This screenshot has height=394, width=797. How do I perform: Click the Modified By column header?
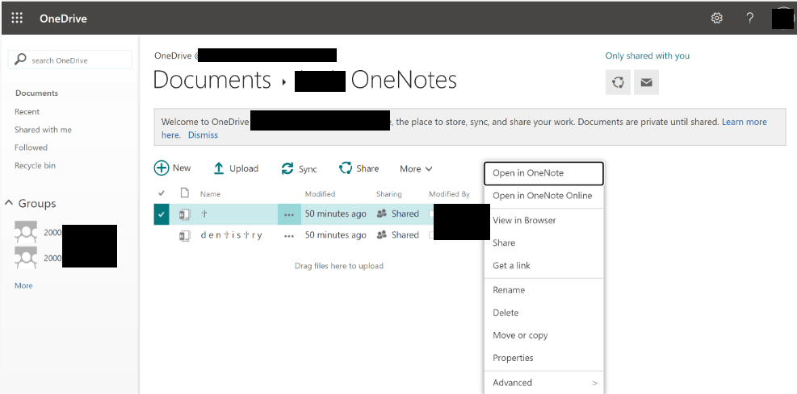[x=449, y=193]
